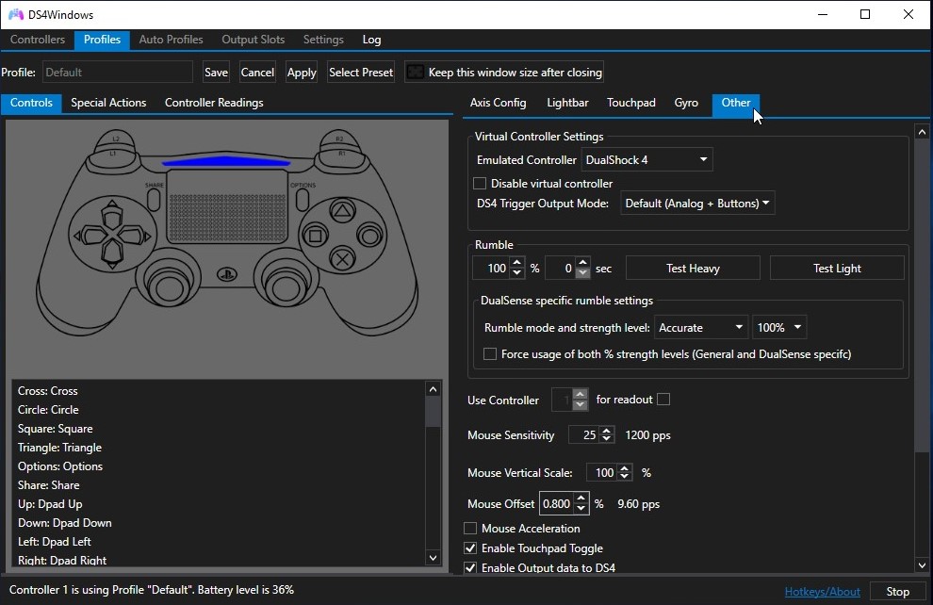This screenshot has width=933, height=605.
Task: Open the Gyro tab
Action: click(685, 103)
